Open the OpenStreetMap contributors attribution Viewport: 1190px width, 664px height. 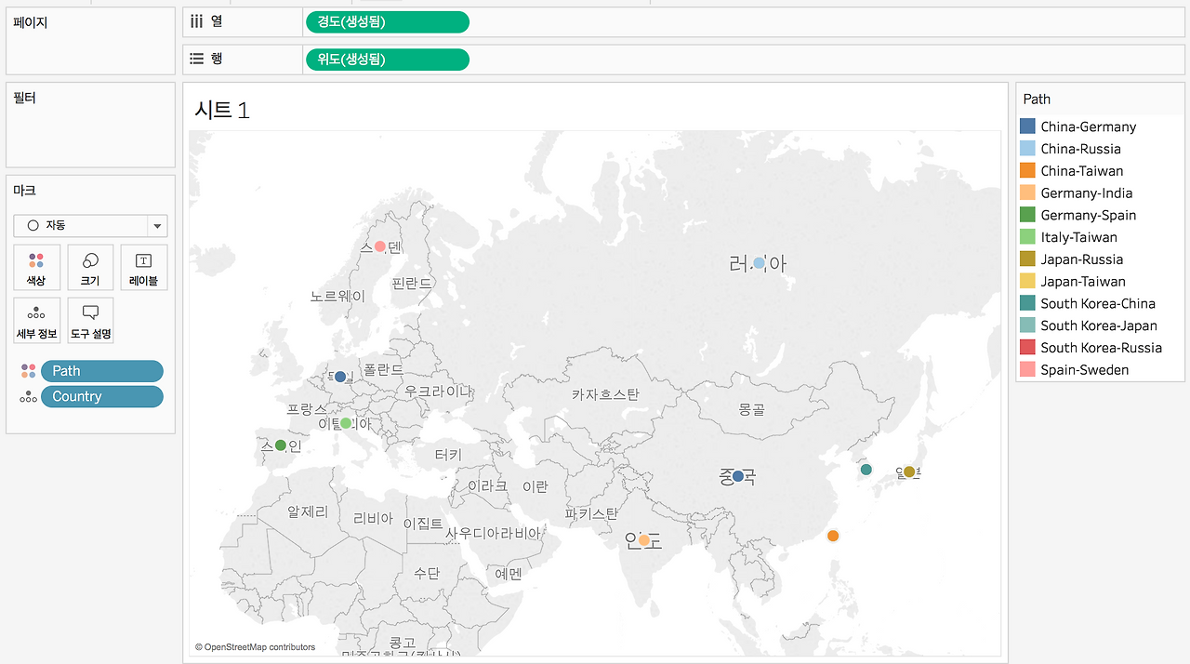(x=255, y=647)
